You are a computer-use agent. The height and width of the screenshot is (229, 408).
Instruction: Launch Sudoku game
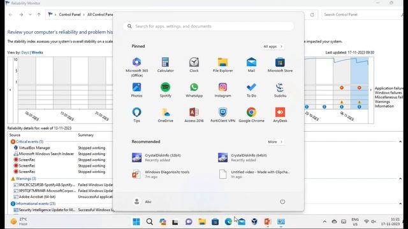[280, 90]
